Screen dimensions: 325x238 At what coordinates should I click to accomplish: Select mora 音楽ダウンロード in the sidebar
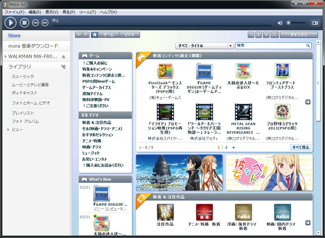pyautogui.click(x=37, y=46)
